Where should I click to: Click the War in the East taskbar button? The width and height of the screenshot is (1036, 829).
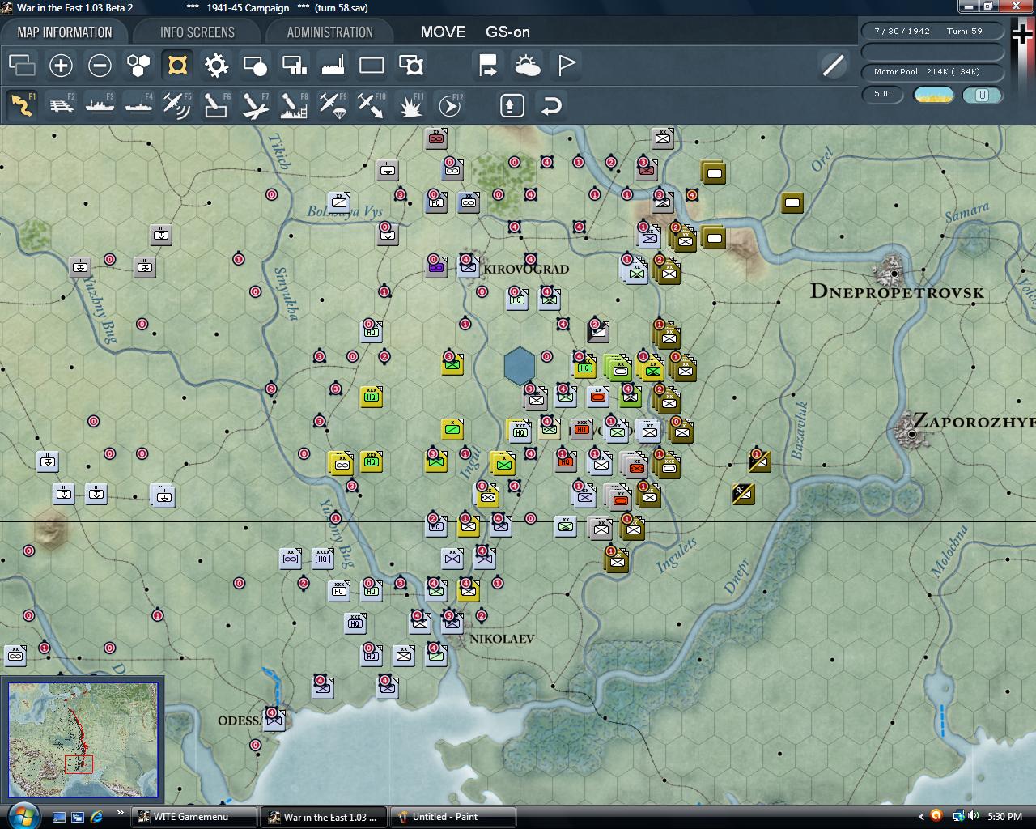click(x=324, y=817)
